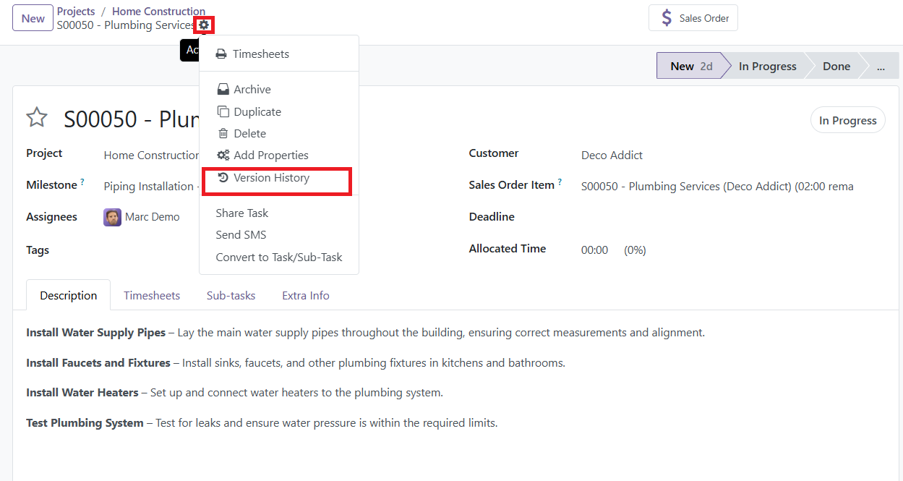Select Share Task from the menu
The image size is (903, 481).
(x=241, y=213)
